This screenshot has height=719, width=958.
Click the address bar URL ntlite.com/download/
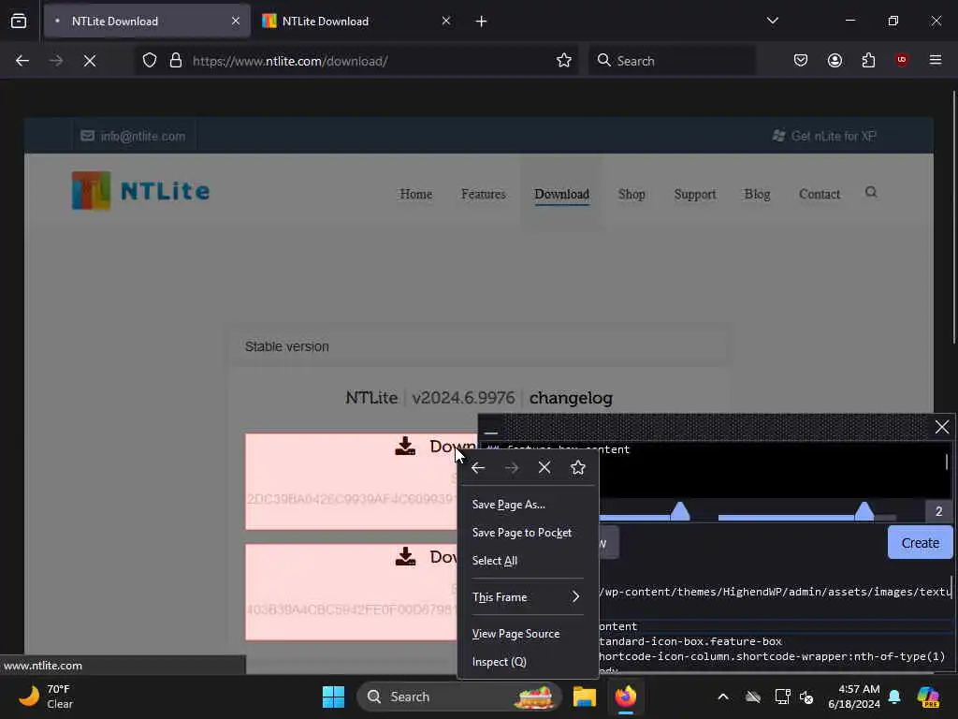(290, 61)
